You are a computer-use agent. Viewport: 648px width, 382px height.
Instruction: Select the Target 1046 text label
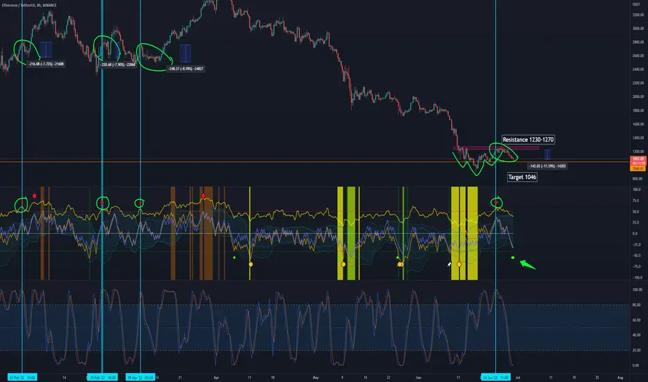click(522, 177)
